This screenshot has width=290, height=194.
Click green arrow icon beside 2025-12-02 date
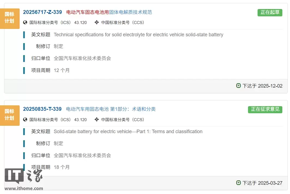pyautogui.click(x=238, y=86)
